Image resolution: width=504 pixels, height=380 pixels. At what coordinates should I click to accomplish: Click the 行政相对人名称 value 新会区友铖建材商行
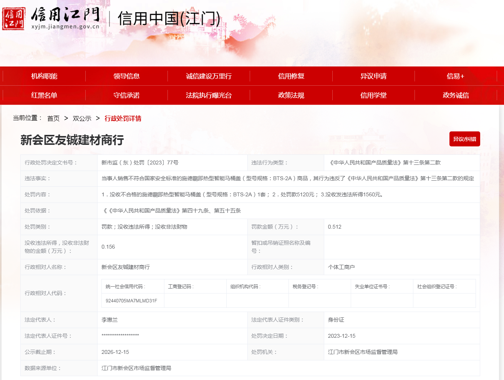pyautogui.click(x=126, y=267)
